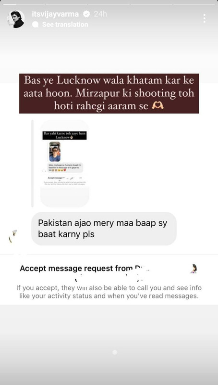Open the itsvijayvarma profile picture
This screenshot has height=385, width=218.
click(x=16, y=19)
